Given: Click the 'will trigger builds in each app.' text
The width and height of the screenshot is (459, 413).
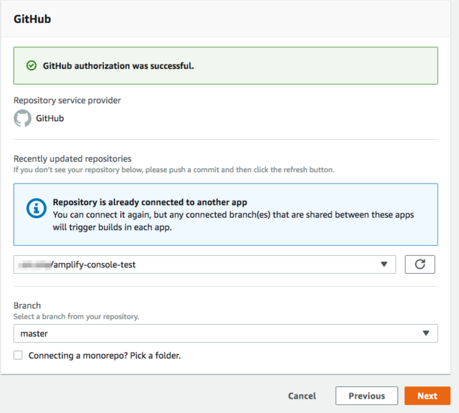Looking at the screenshot, I should coord(112,227).
